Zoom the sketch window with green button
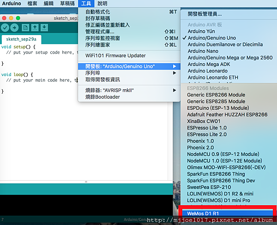Image resolution: width=277 pixels, height=225 pixels. [x=18, y=18]
